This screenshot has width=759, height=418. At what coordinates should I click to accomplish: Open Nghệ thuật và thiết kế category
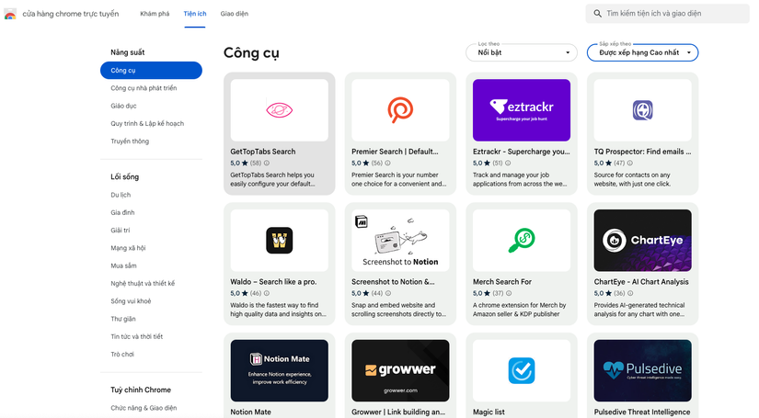click(x=143, y=284)
